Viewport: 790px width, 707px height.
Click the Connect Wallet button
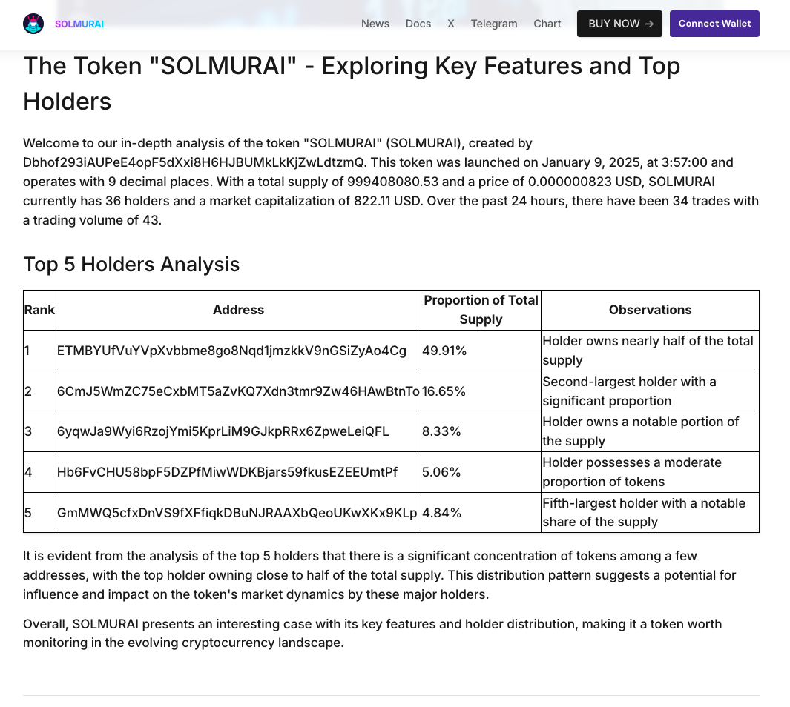714,24
